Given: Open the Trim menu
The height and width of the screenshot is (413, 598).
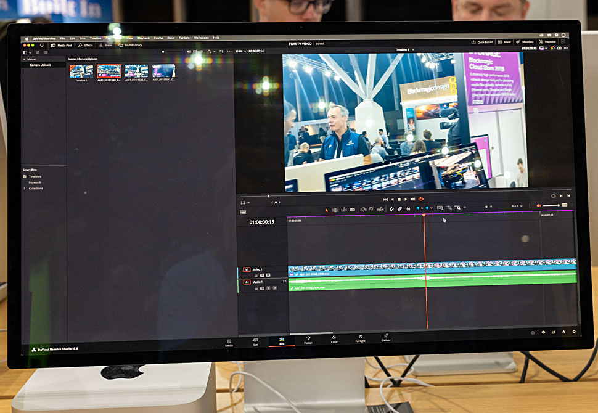Looking at the screenshot, I should [x=83, y=38].
